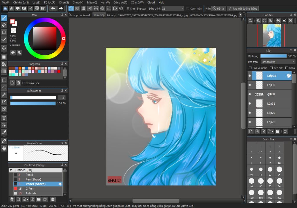
Task: Select the Airbrush brush
Action: pyautogui.click(x=38, y=193)
